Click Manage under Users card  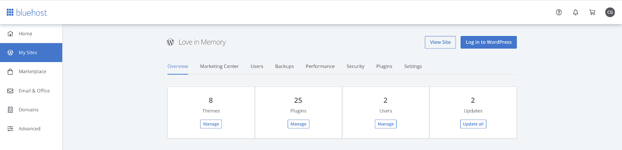(x=386, y=124)
